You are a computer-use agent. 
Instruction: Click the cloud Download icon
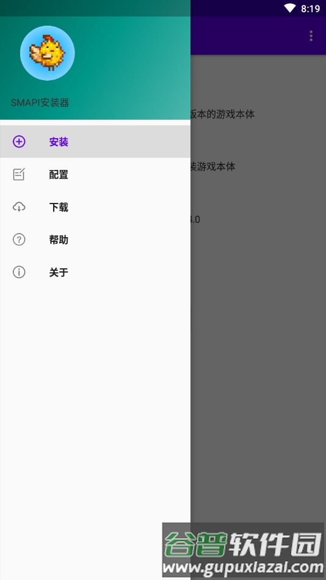19,207
